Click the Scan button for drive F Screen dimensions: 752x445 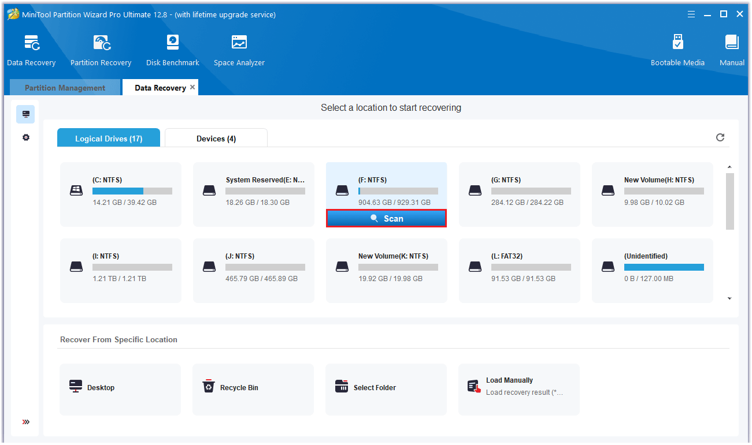click(x=387, y=219)
